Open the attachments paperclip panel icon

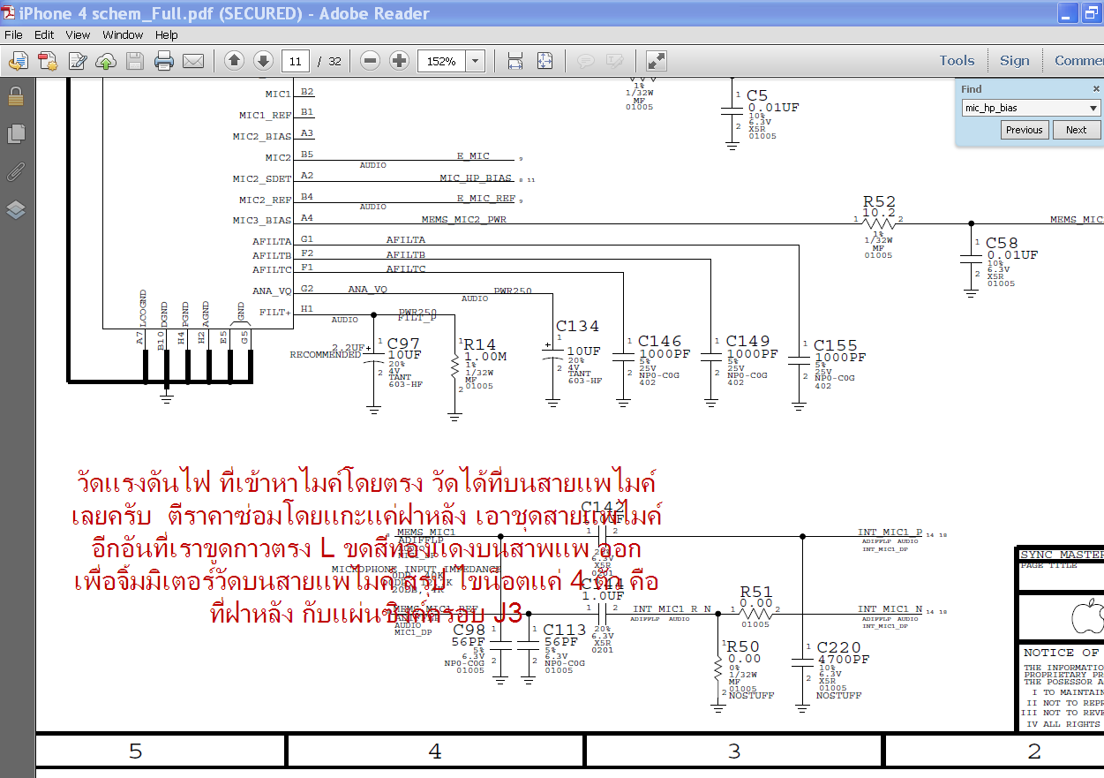tap(16, 172)
